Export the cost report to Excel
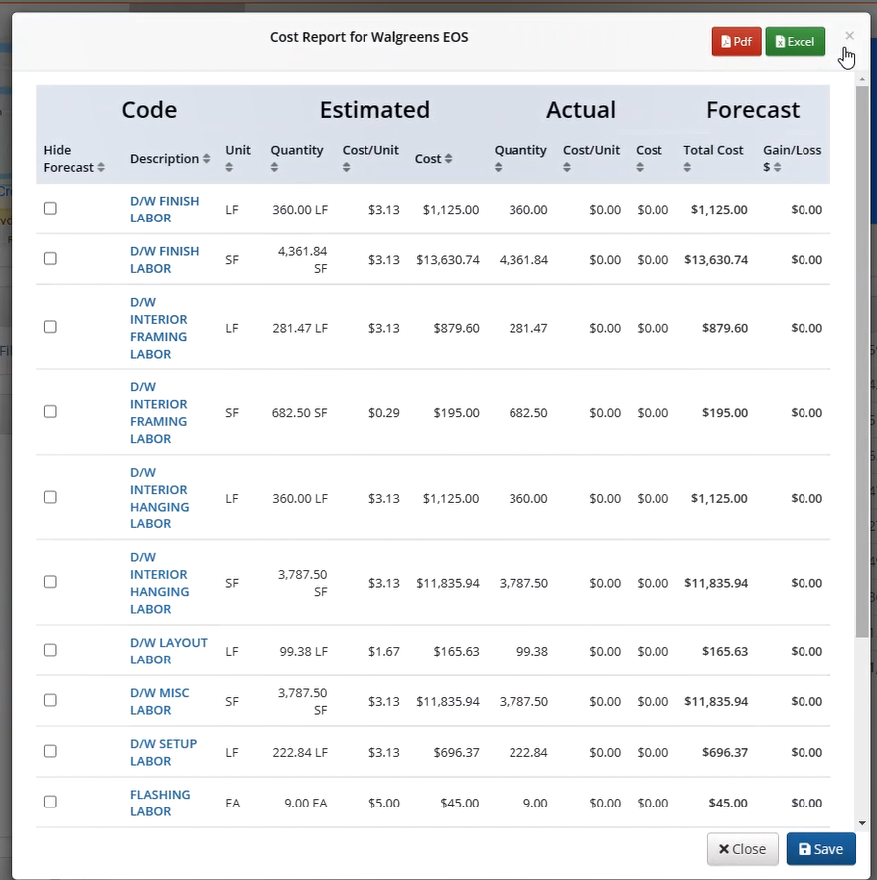Screen dimensions: 877x880 click(795, 41)
